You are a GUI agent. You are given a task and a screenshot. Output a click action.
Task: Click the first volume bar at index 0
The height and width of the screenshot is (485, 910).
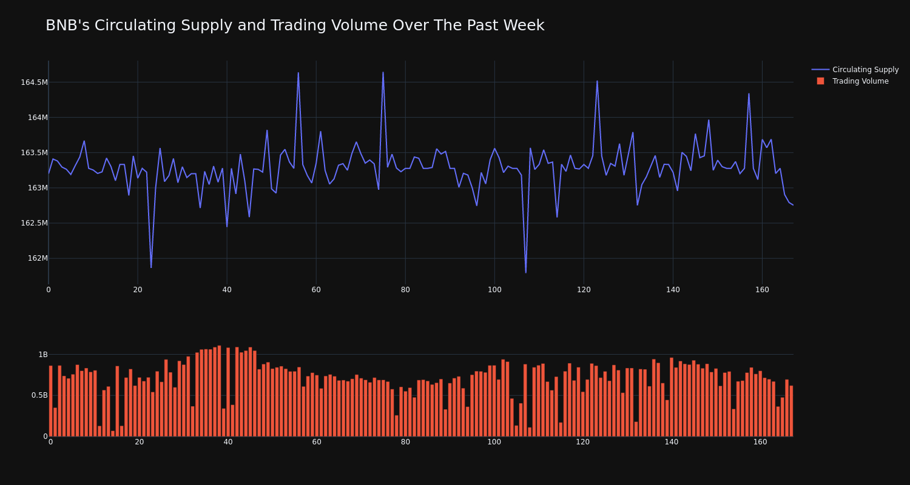pos(51,401)
